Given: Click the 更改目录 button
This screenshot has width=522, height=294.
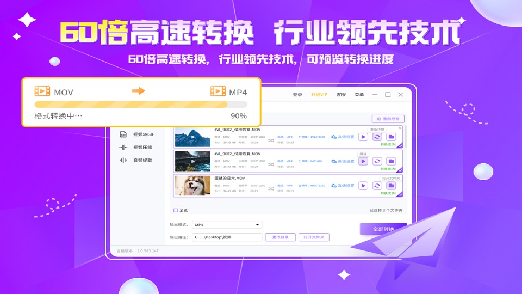Looking at the screenshot, I should coord(281,237).
